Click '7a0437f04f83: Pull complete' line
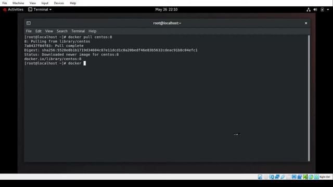333x187 pixels. (54, 46)
